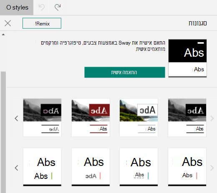Close the styles pane with X
Image resolution: width=217 pixels, height=193 pixels.
coord(8,23)
